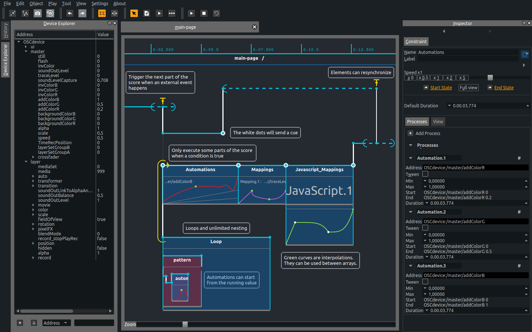The image size is (532, 332).
Task: Follow the Start State link
Action: [441, 87]
